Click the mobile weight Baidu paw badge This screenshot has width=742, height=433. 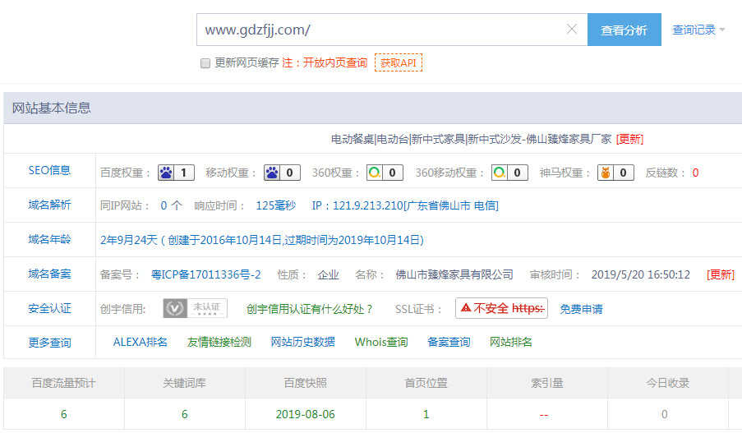pos(282,173)
